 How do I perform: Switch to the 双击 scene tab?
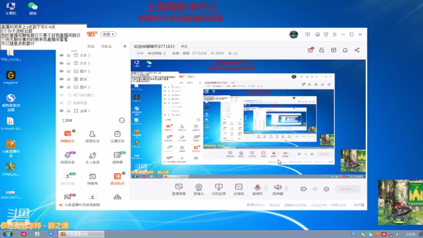(91, 47)
